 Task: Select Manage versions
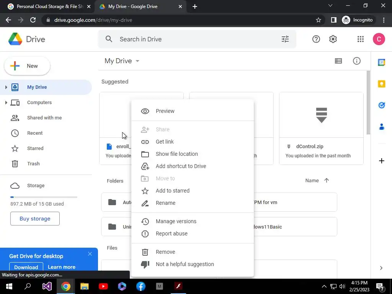coord(193,222)
